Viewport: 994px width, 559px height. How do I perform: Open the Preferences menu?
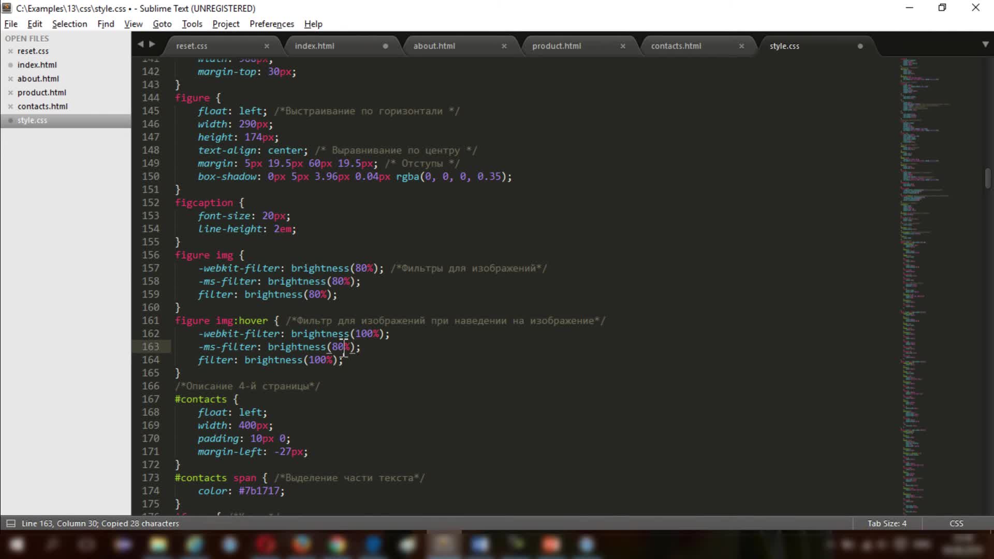272,24
